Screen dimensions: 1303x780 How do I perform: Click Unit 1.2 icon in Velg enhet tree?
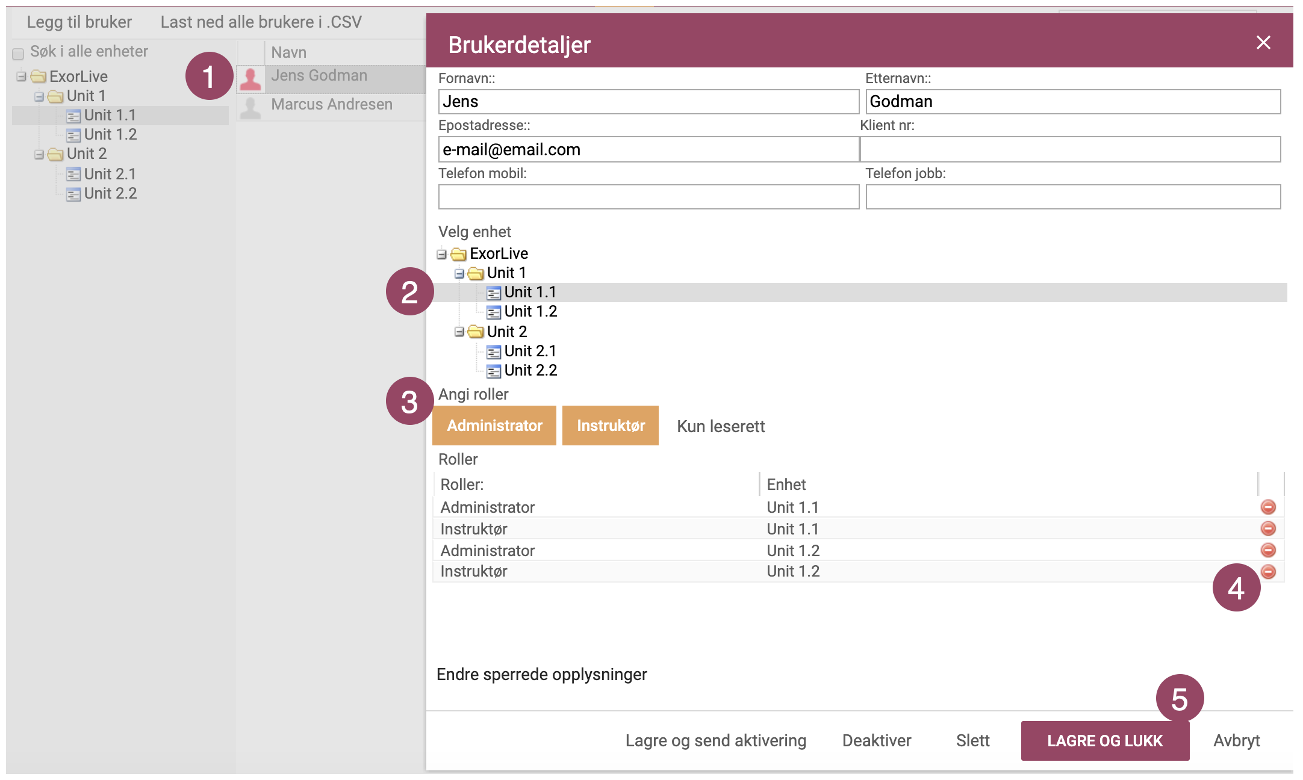click(x=494, y=312)
